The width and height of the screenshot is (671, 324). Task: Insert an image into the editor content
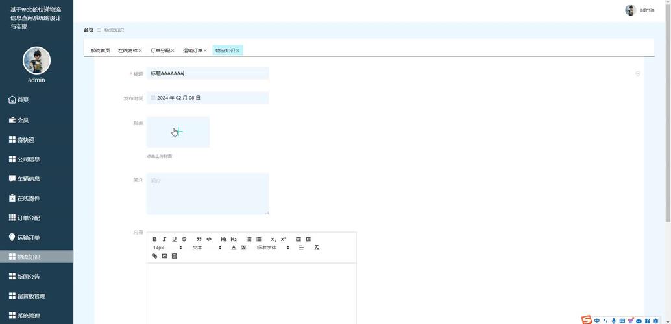(x=164, y=256)
